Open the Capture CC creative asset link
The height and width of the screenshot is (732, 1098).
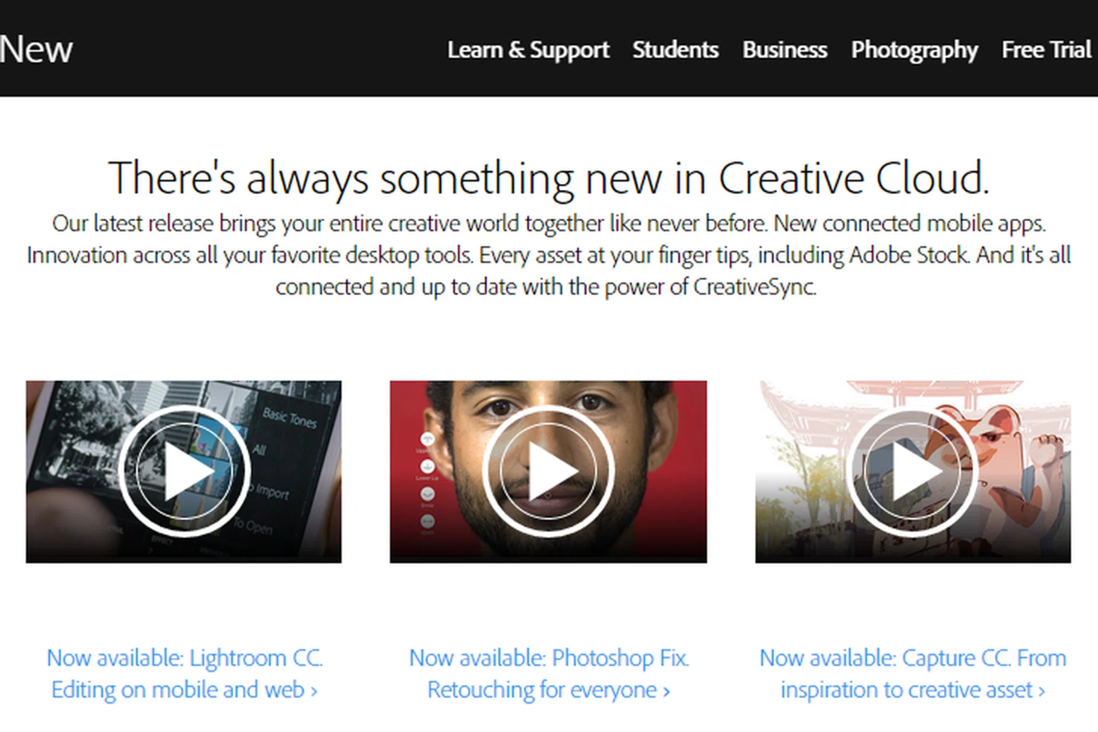(912, 674)
